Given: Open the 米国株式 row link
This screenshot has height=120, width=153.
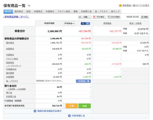Looking at the screenshot, I should [10, 49].
